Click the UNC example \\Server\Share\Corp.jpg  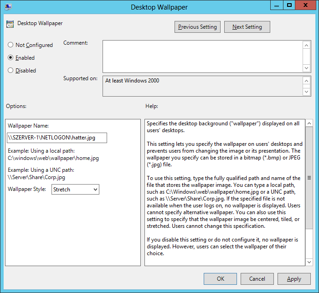[36, 177]
